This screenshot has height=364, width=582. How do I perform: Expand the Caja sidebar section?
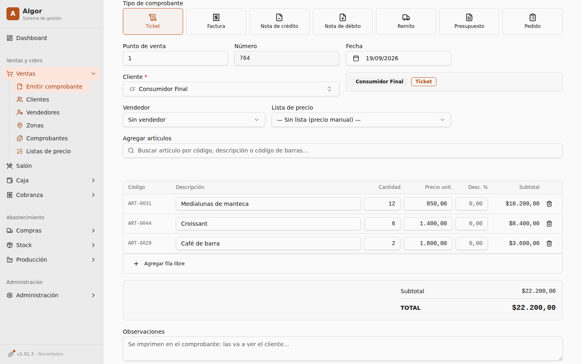pos(51,180)
